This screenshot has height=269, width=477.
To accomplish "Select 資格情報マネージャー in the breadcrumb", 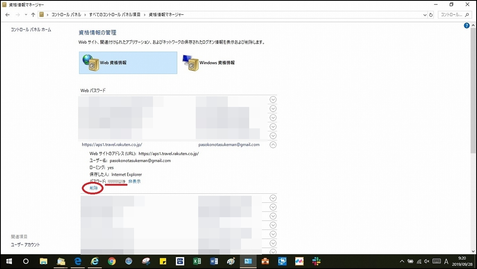I will (x=166, y=15).
